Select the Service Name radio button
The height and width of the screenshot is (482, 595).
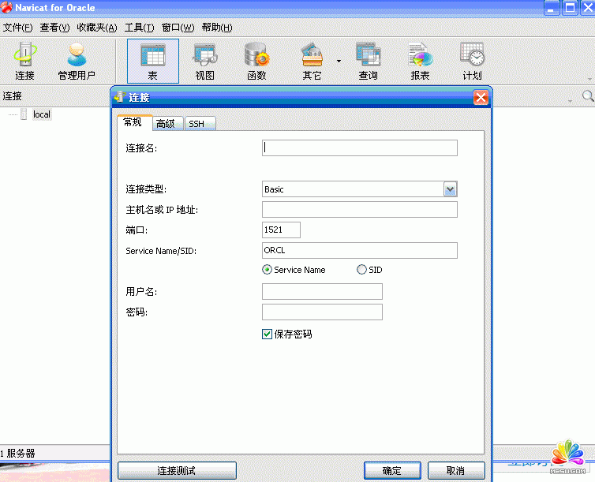click(268, 270)
